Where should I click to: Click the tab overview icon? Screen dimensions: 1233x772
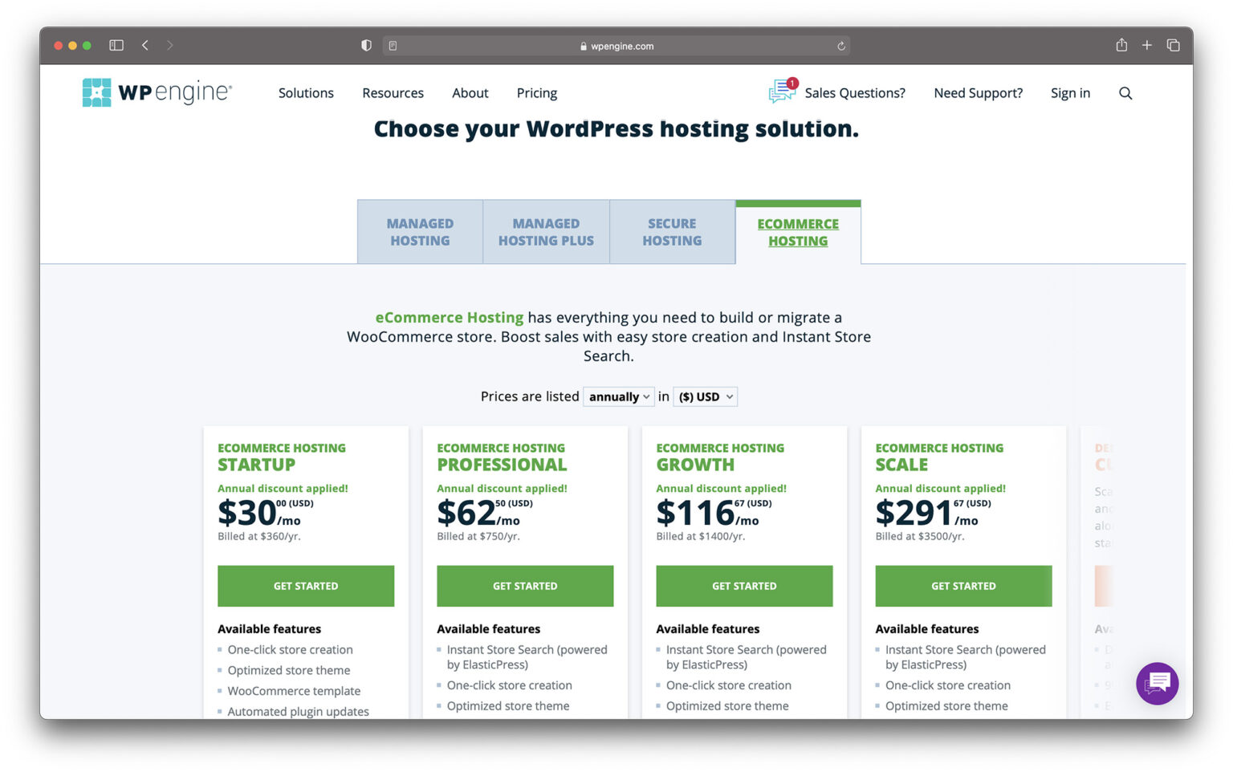click(1173, 45)
